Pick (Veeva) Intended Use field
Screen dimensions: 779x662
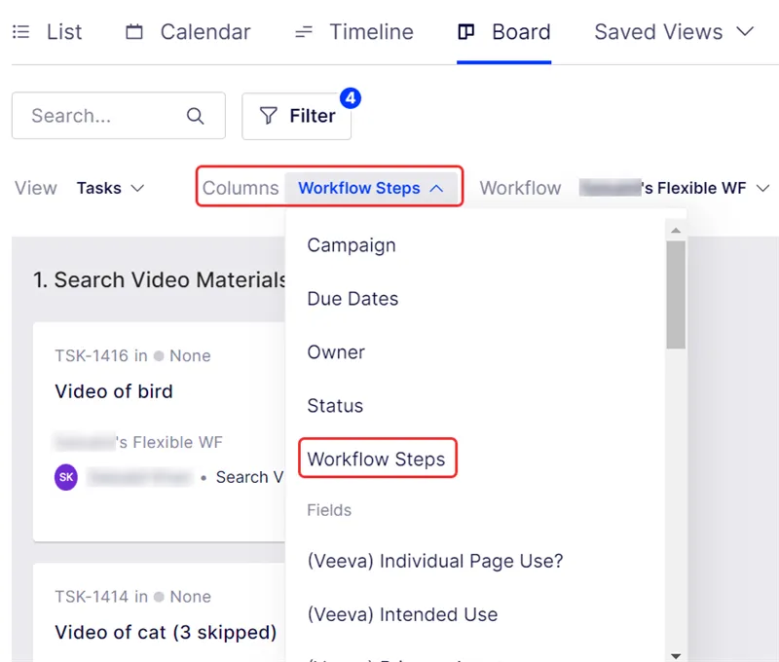402,615
